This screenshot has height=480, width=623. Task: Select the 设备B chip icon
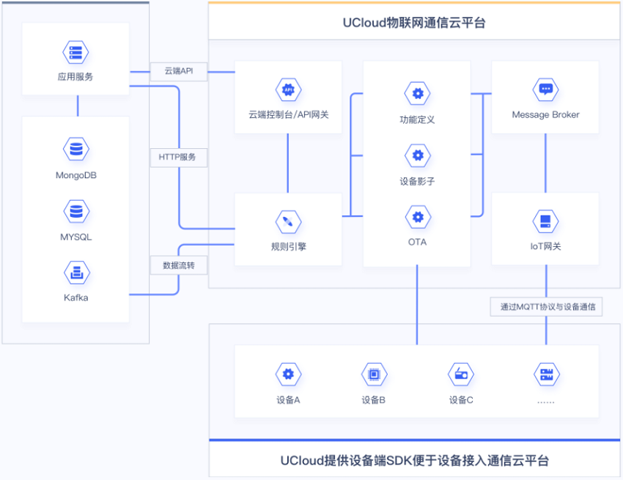[x=374, y=374]
